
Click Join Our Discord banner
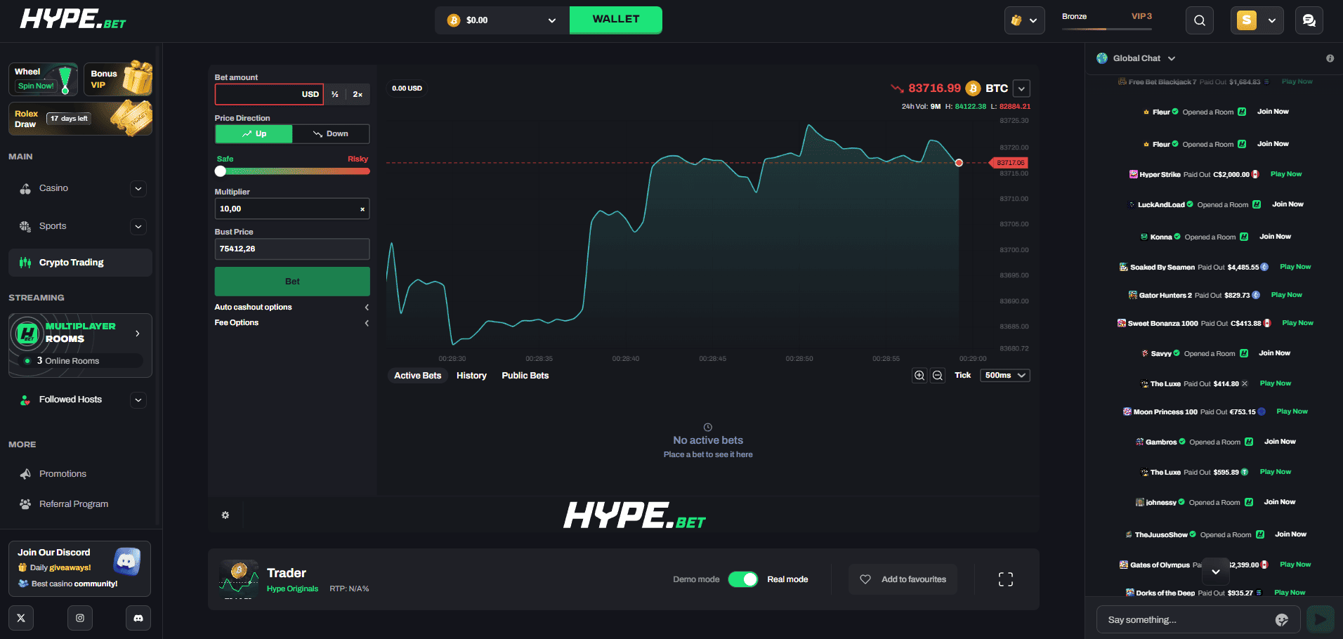click(79, 568)
